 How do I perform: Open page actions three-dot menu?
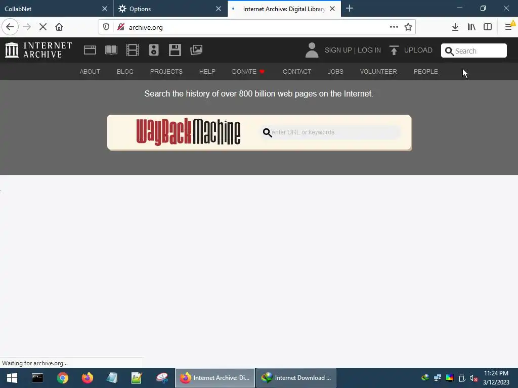(394, 27)
